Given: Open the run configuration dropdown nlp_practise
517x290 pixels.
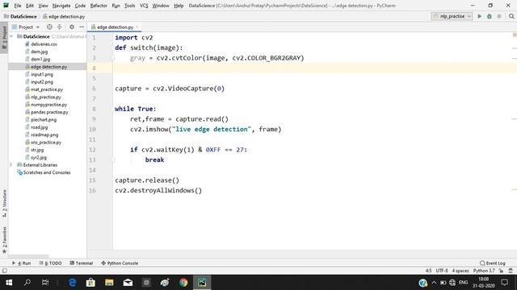Looking at the screenshot, I should (x=452, y=16).
